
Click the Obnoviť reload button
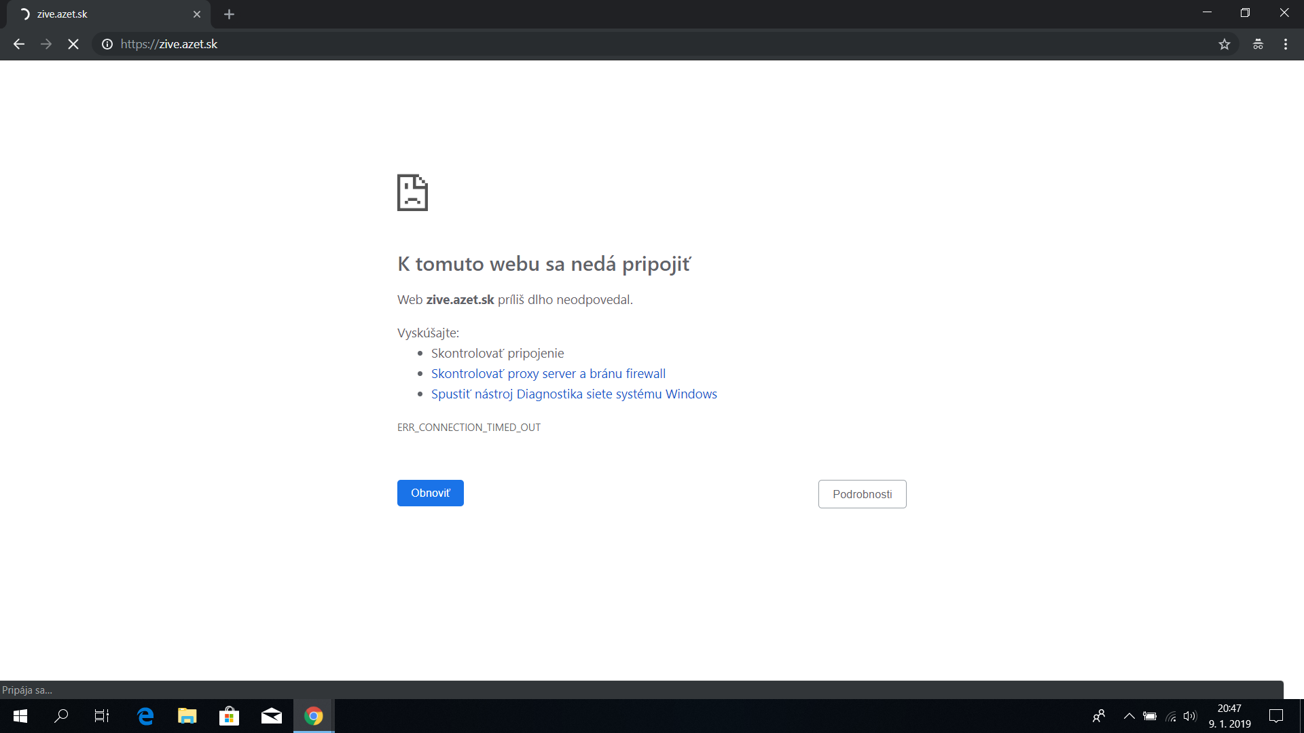pos(431,493)
